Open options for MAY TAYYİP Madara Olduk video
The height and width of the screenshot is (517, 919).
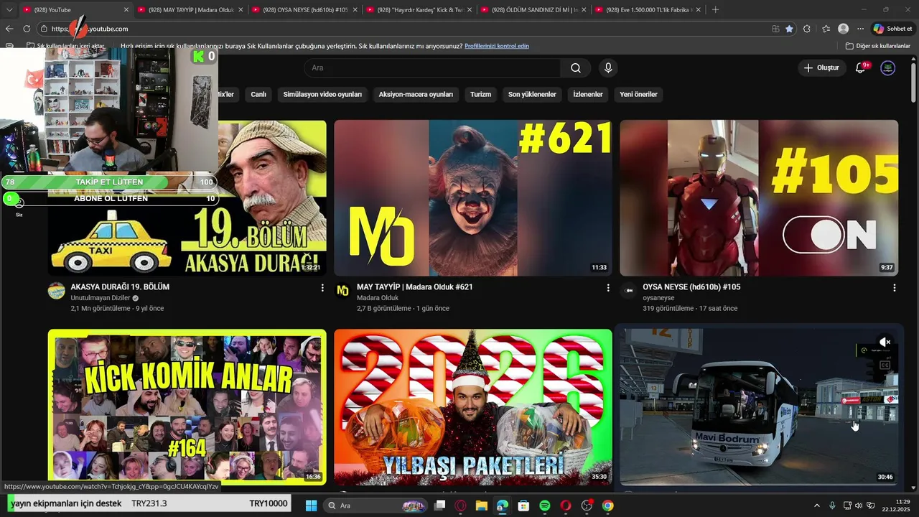coord(609,287)
